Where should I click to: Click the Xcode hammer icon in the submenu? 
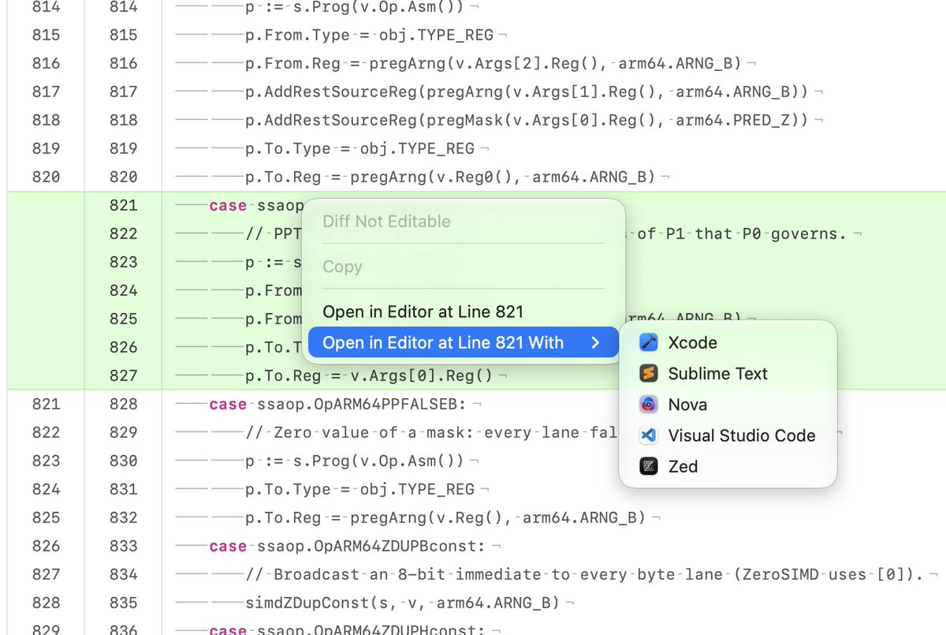coord(649,342)
